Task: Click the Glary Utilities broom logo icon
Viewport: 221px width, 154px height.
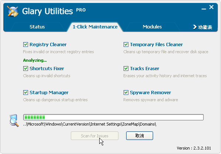Action: point(13,11)
